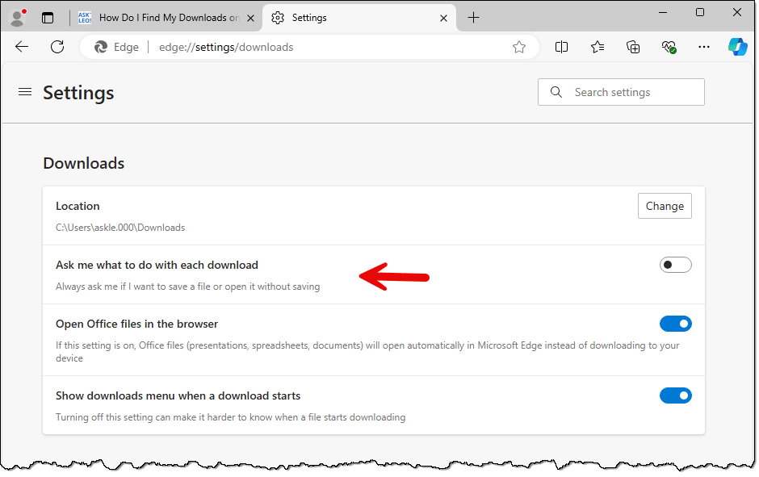The width and height of the screenshot is (759, 477).
Task: Open the Settings and more ellipsis menu
Action: (703, 47)
